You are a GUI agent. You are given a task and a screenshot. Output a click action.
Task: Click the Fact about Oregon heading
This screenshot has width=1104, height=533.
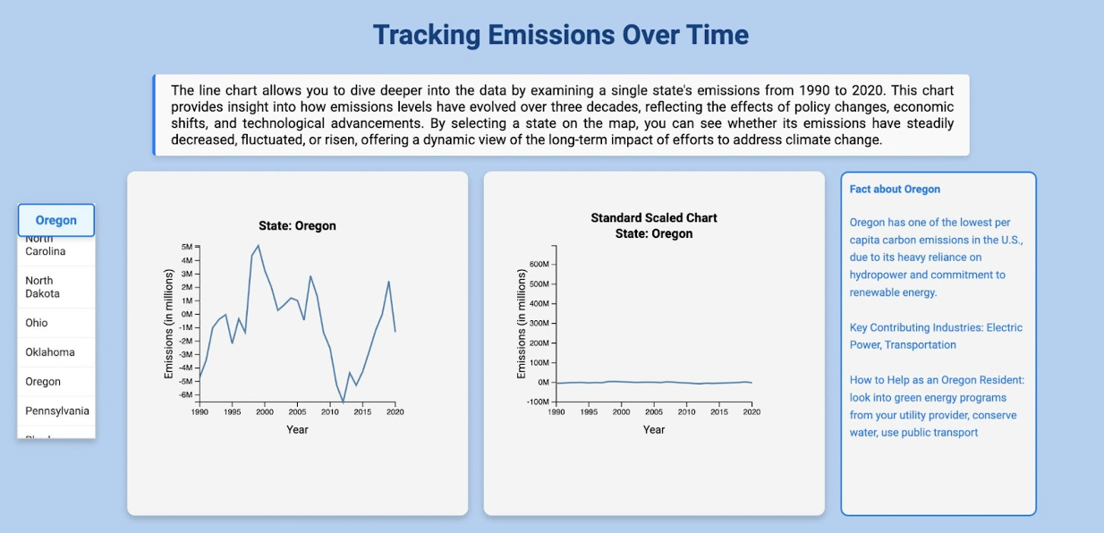(x=895, y=189)
